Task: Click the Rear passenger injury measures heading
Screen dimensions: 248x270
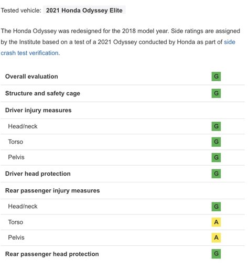Action: pyautogui.click(x=52, y=190)
